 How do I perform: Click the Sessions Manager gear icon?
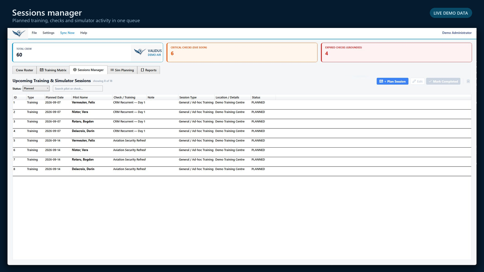pos(75,70)
